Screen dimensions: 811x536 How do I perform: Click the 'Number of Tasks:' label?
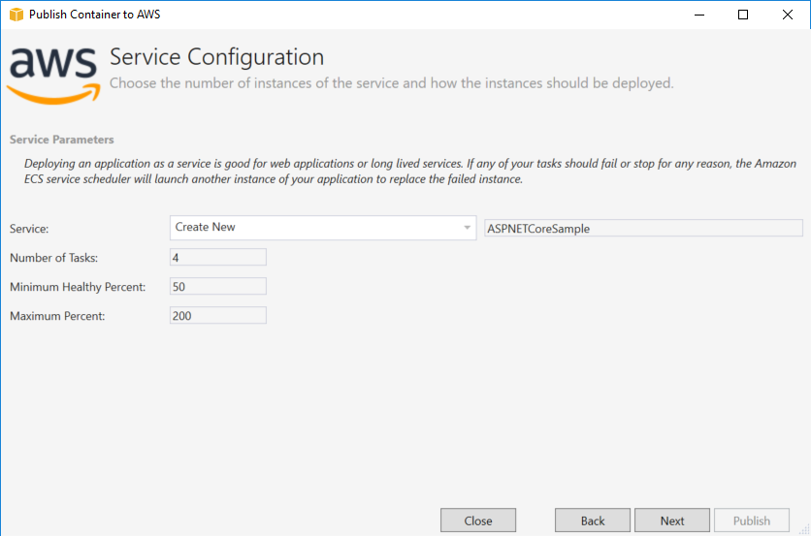click(54, 258)
